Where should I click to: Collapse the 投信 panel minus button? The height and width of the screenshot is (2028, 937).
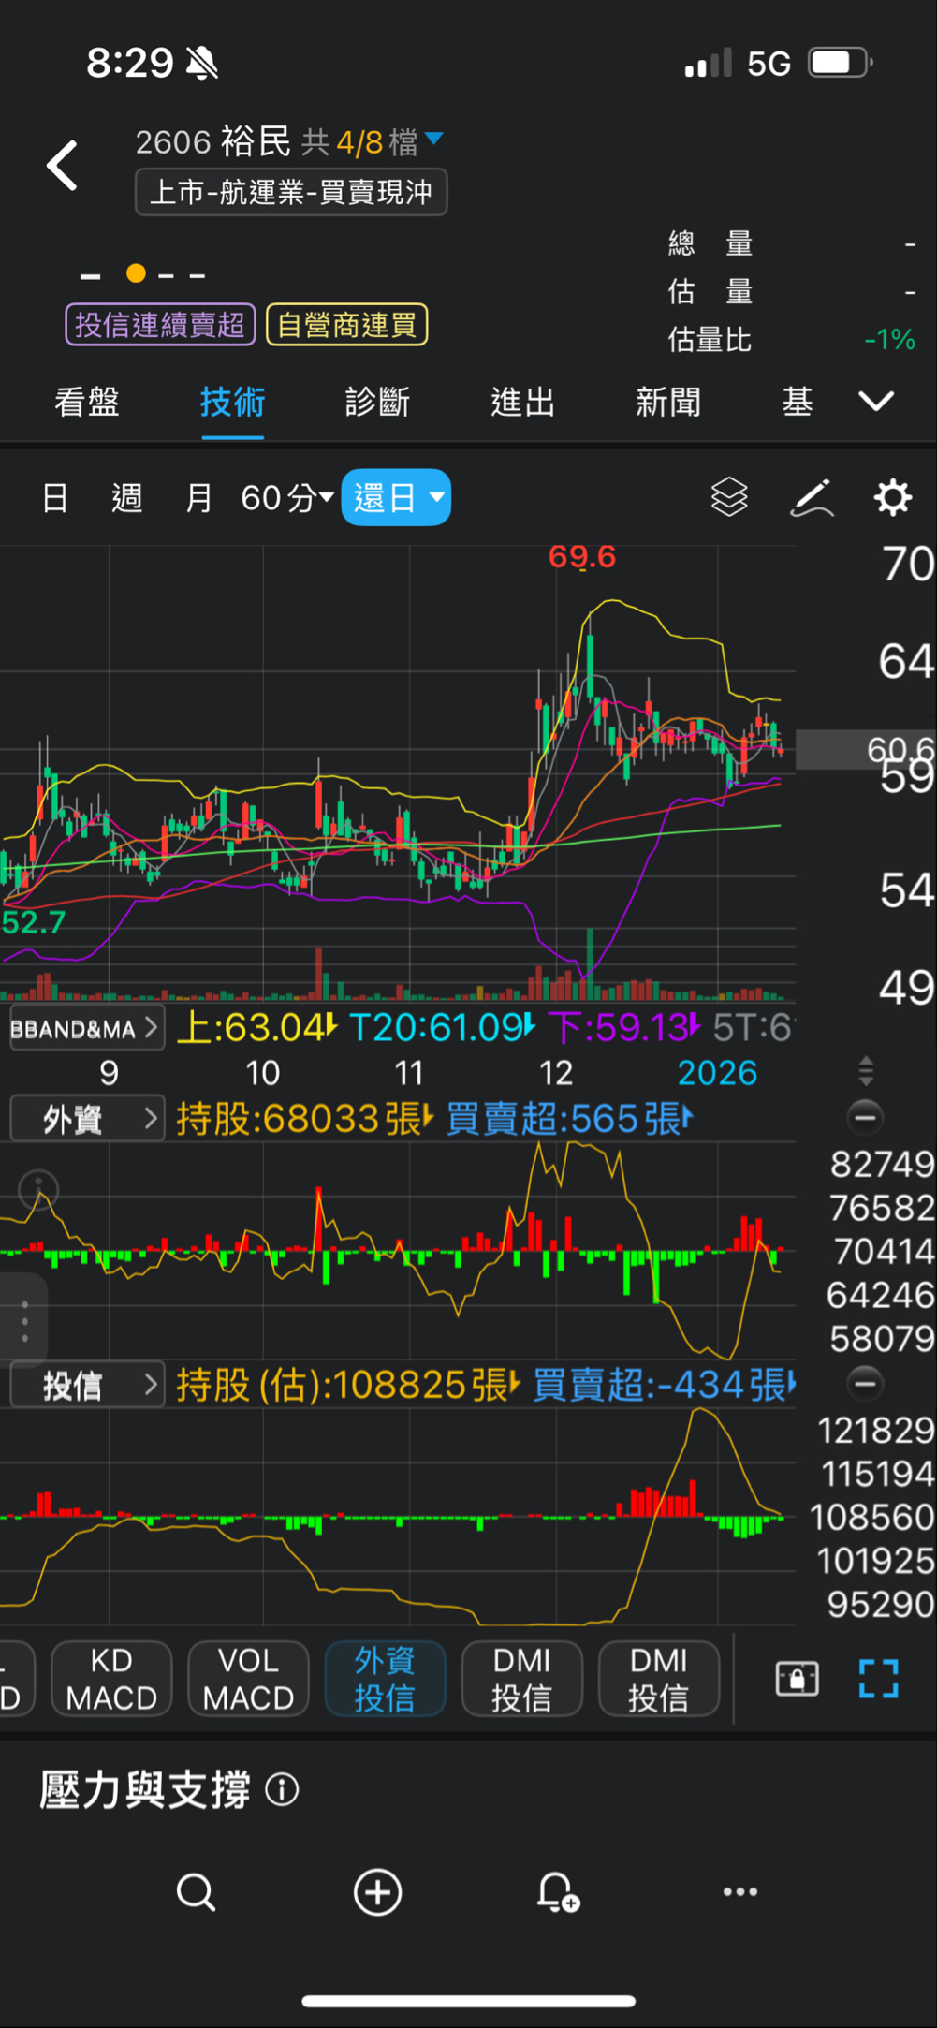click(x=866, y=1383)
